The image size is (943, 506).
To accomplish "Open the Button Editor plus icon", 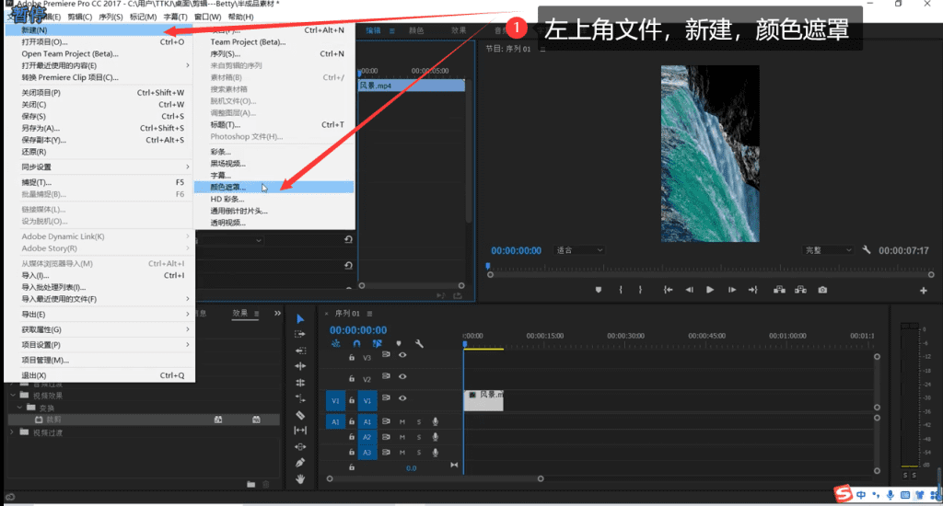I will [923, 291].
